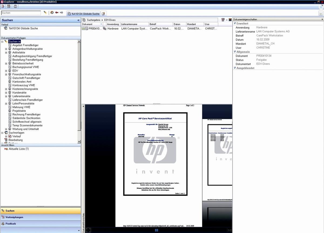
Task: Sort results by Betreff column
Action: pos(161,24)
